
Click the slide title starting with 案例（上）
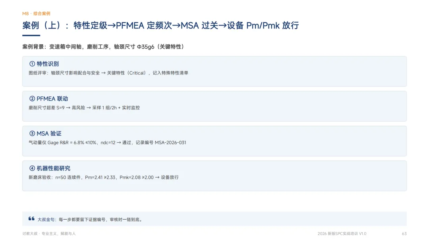(160, 25)
